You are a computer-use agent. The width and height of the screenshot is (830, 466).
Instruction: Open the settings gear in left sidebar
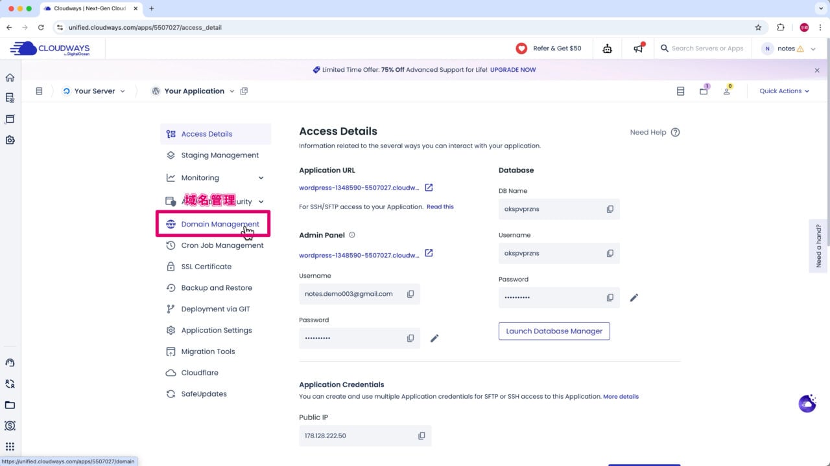[x=10, y=140]
